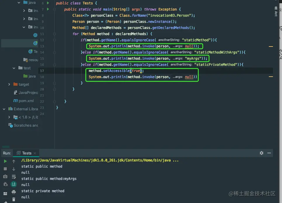
Task: Click 'static private method' console output
Action: pyautogui.click(x=43, y=191)
